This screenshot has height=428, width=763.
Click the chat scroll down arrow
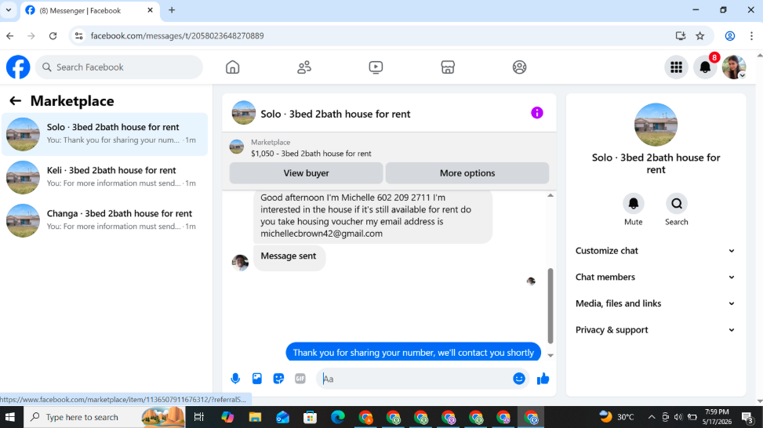pyautogui.click(x=550, y=355)
